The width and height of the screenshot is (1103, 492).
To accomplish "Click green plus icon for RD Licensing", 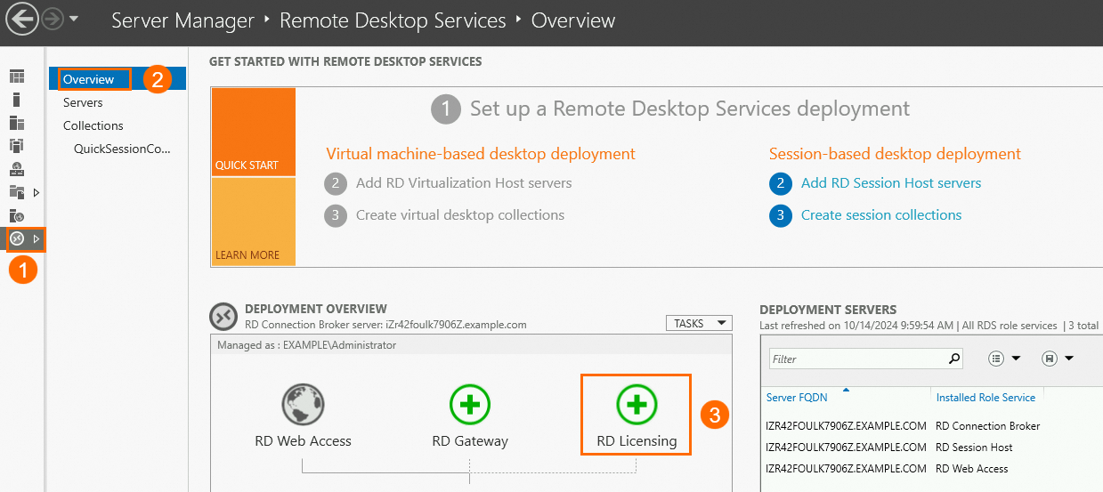I will 637,405.
